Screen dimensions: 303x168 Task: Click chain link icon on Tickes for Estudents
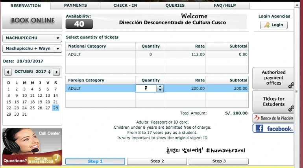pyautogui.click(x=291, y=109)
